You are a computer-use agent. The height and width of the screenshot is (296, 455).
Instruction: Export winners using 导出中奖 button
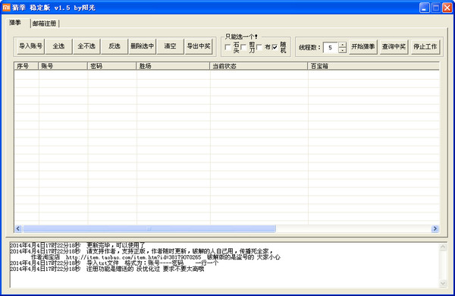click(x=198, y=46)
